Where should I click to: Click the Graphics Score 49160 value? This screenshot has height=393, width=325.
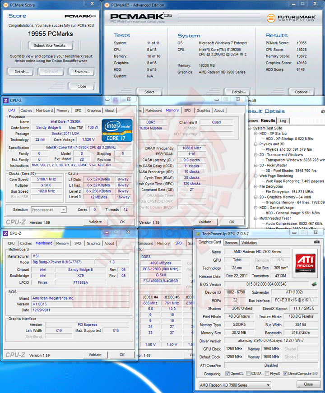(x=302, y=63)
